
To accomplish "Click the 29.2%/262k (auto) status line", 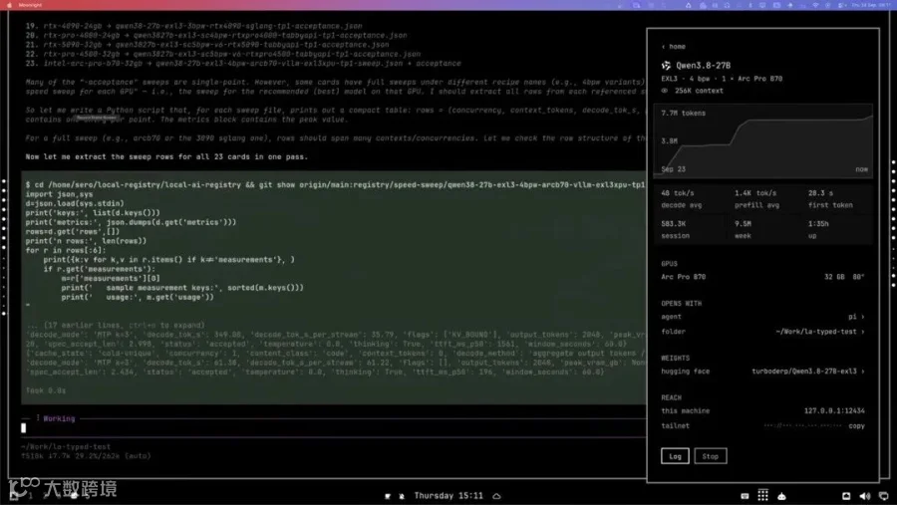I will [x=86, y=456].
